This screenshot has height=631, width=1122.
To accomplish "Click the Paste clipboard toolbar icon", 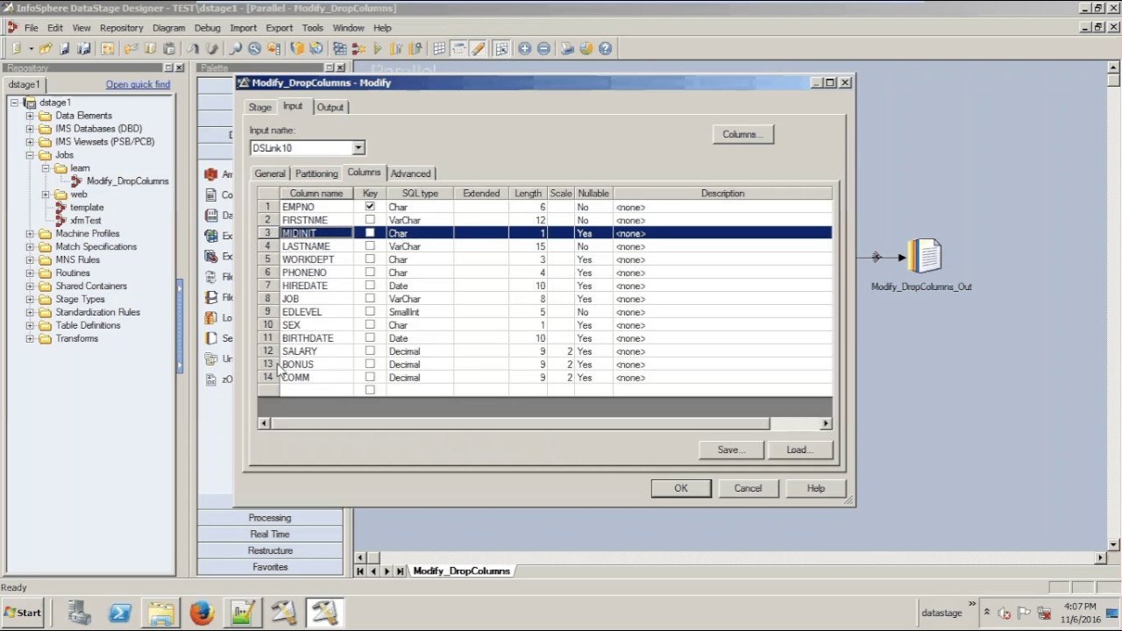I will [169, 49].
